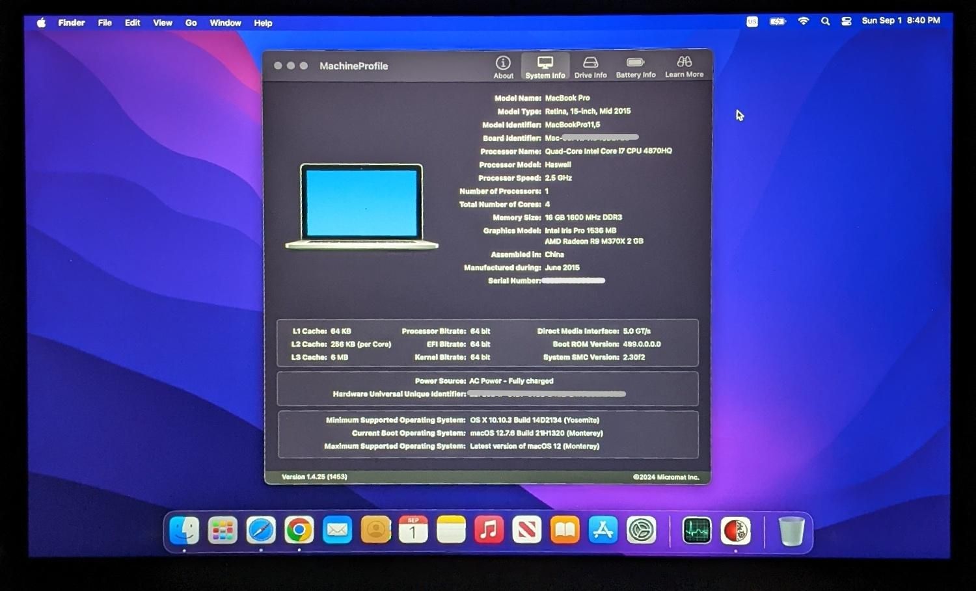Open the Finder menu
This screenshot has width=976, height=591.
point(72,23)
